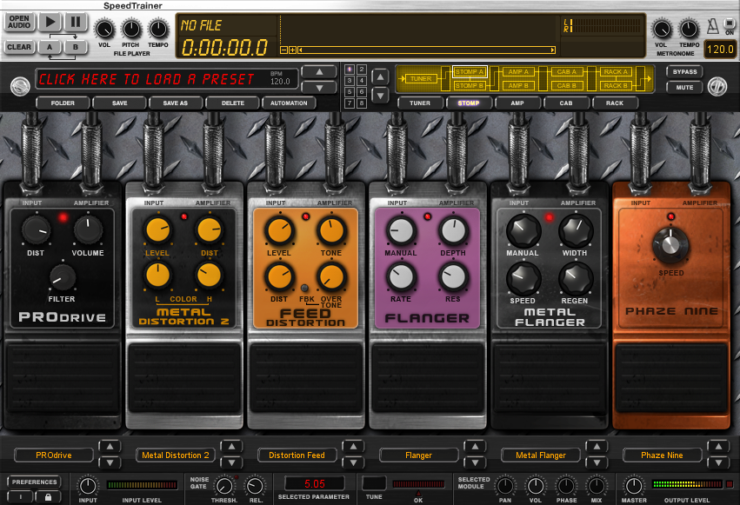This screenshot has height=505, width=740.
Task: Select the Amp A block in the signal path
Action: tap(520, 72)
